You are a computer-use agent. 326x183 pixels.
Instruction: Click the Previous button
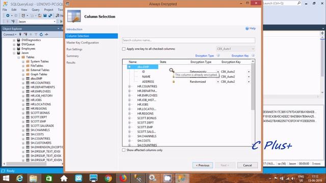(203, 165)
